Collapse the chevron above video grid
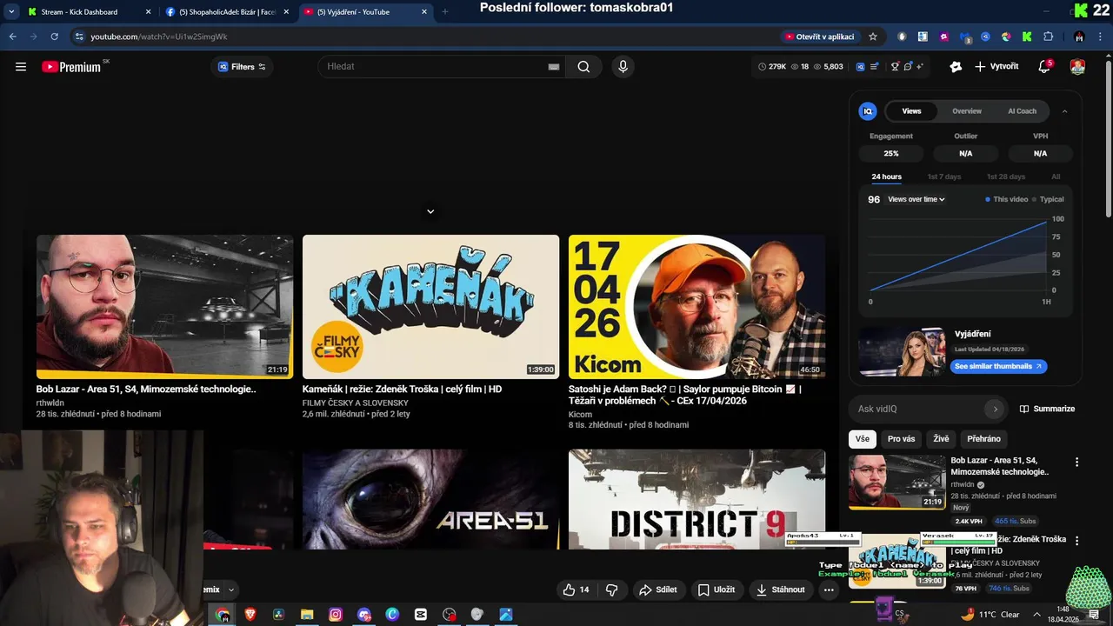The height and width of the screenshot is (626, 1113). [x=430, y=211]
